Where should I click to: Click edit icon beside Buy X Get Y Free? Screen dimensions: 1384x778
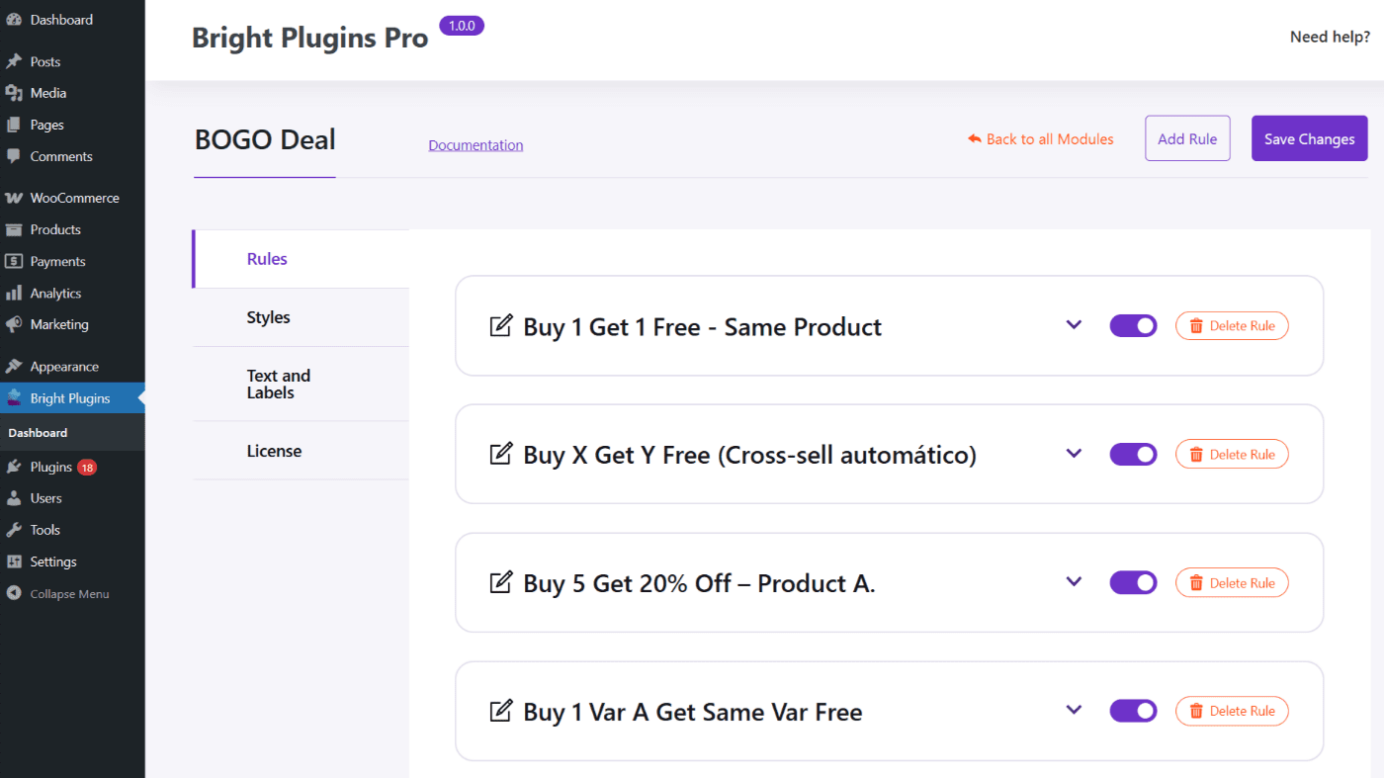pos(501,454)
